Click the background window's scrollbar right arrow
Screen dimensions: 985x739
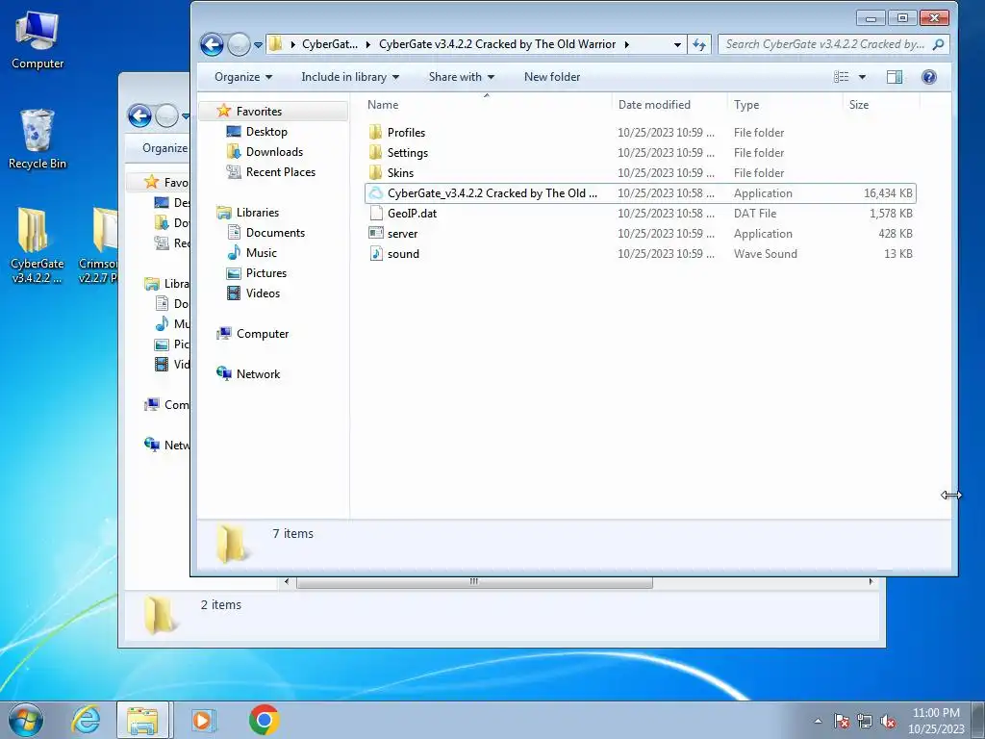(871, 582)
